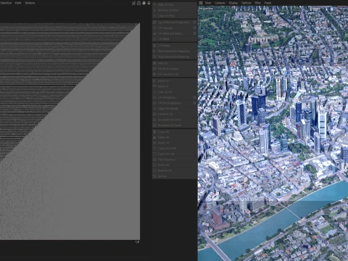Click the down-arrow icon in the UV editor header
Image resolution: width=348 pixels, height=261 pixels.
[149, 3]
